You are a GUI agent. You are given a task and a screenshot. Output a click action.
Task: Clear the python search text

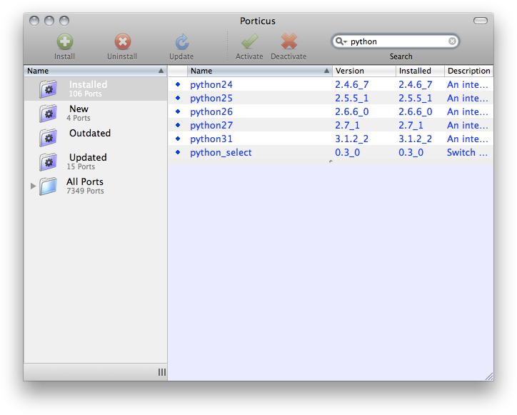tap(453, 41)
